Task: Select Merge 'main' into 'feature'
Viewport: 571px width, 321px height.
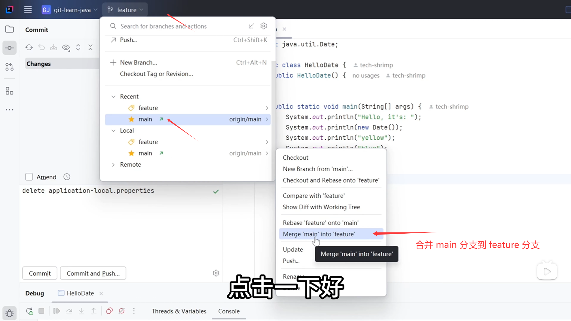Action: 319,234
